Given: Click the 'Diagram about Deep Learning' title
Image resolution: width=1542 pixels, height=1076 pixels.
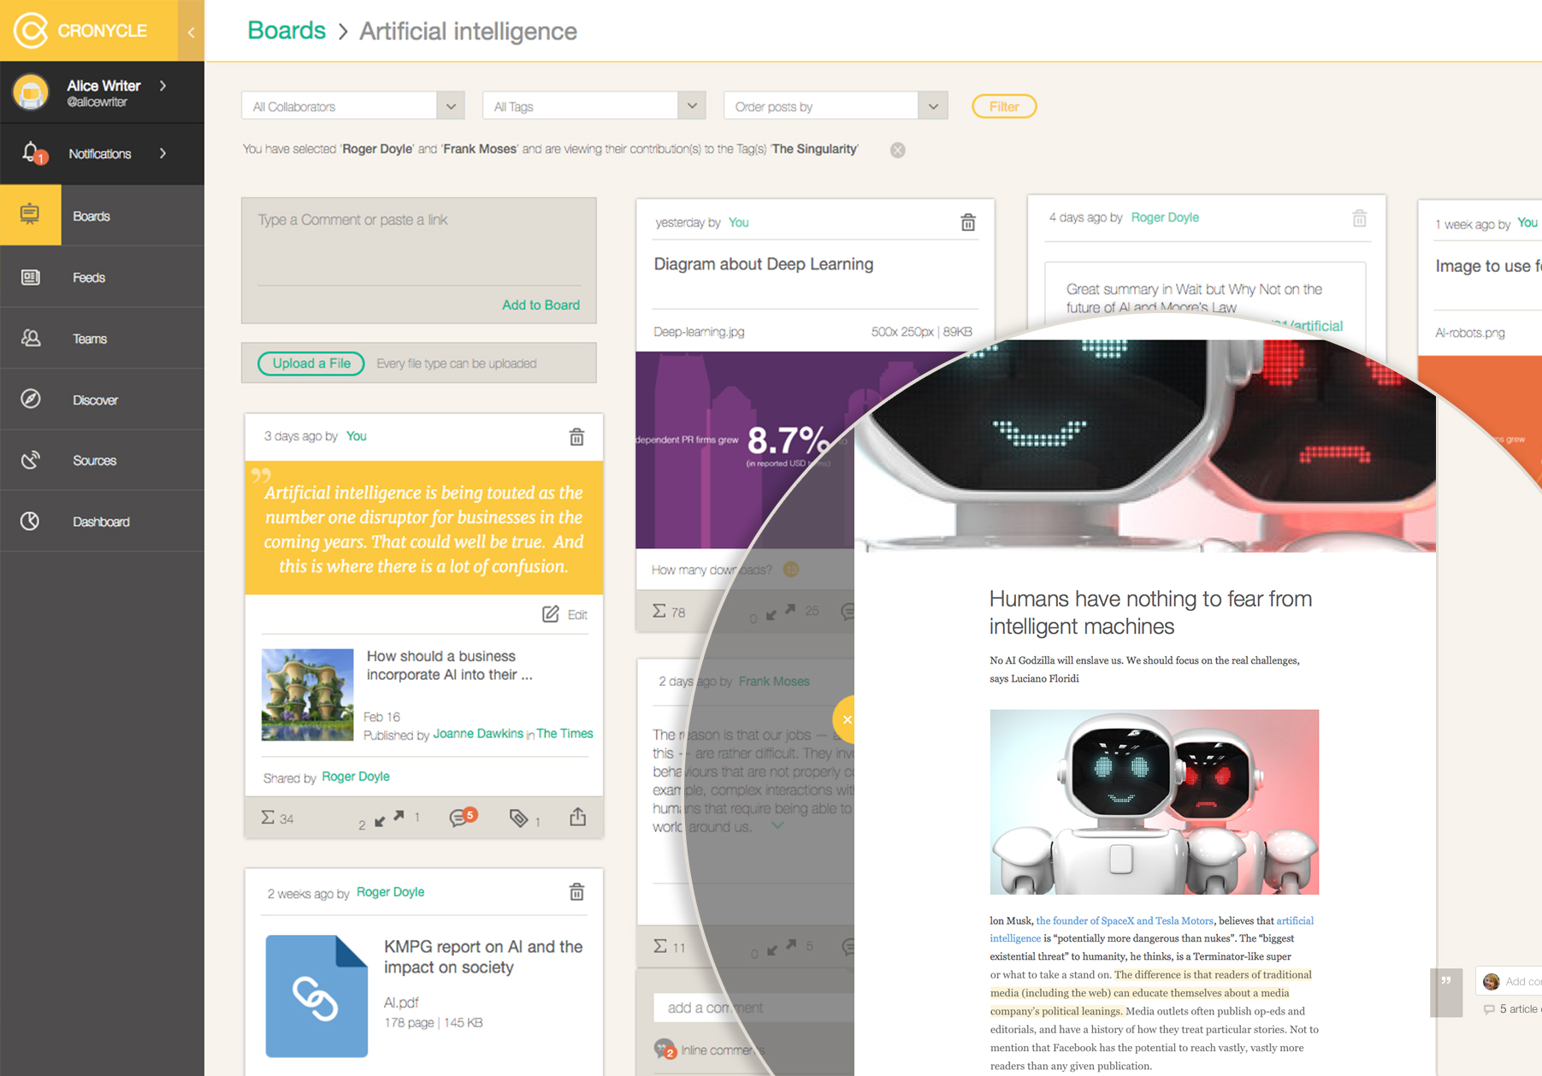Looking at the screenshot, I should pos(764,264).
